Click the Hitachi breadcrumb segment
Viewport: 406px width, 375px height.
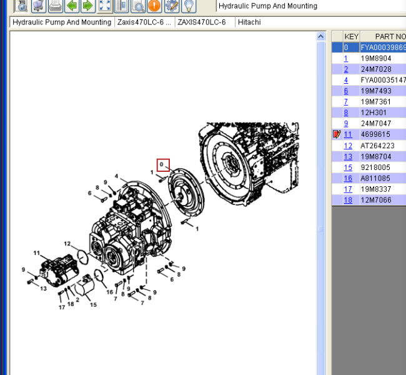click(x=249, y=22)
